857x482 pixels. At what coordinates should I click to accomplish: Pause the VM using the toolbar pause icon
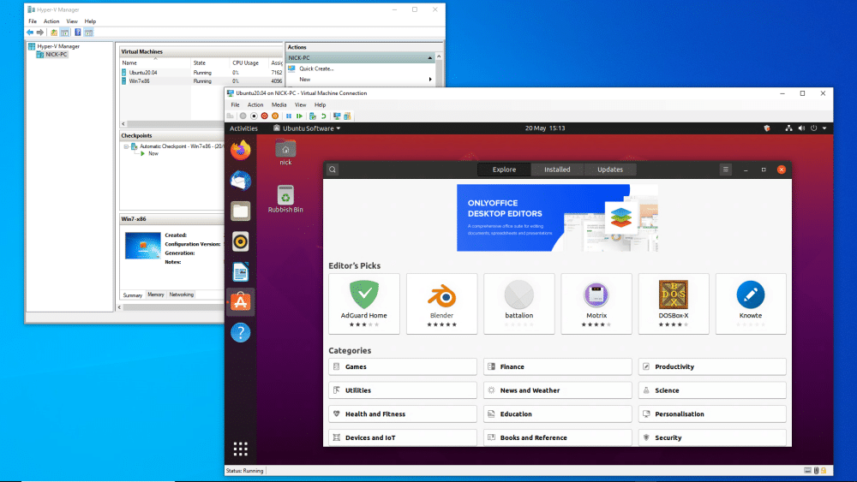click(289, 116)
